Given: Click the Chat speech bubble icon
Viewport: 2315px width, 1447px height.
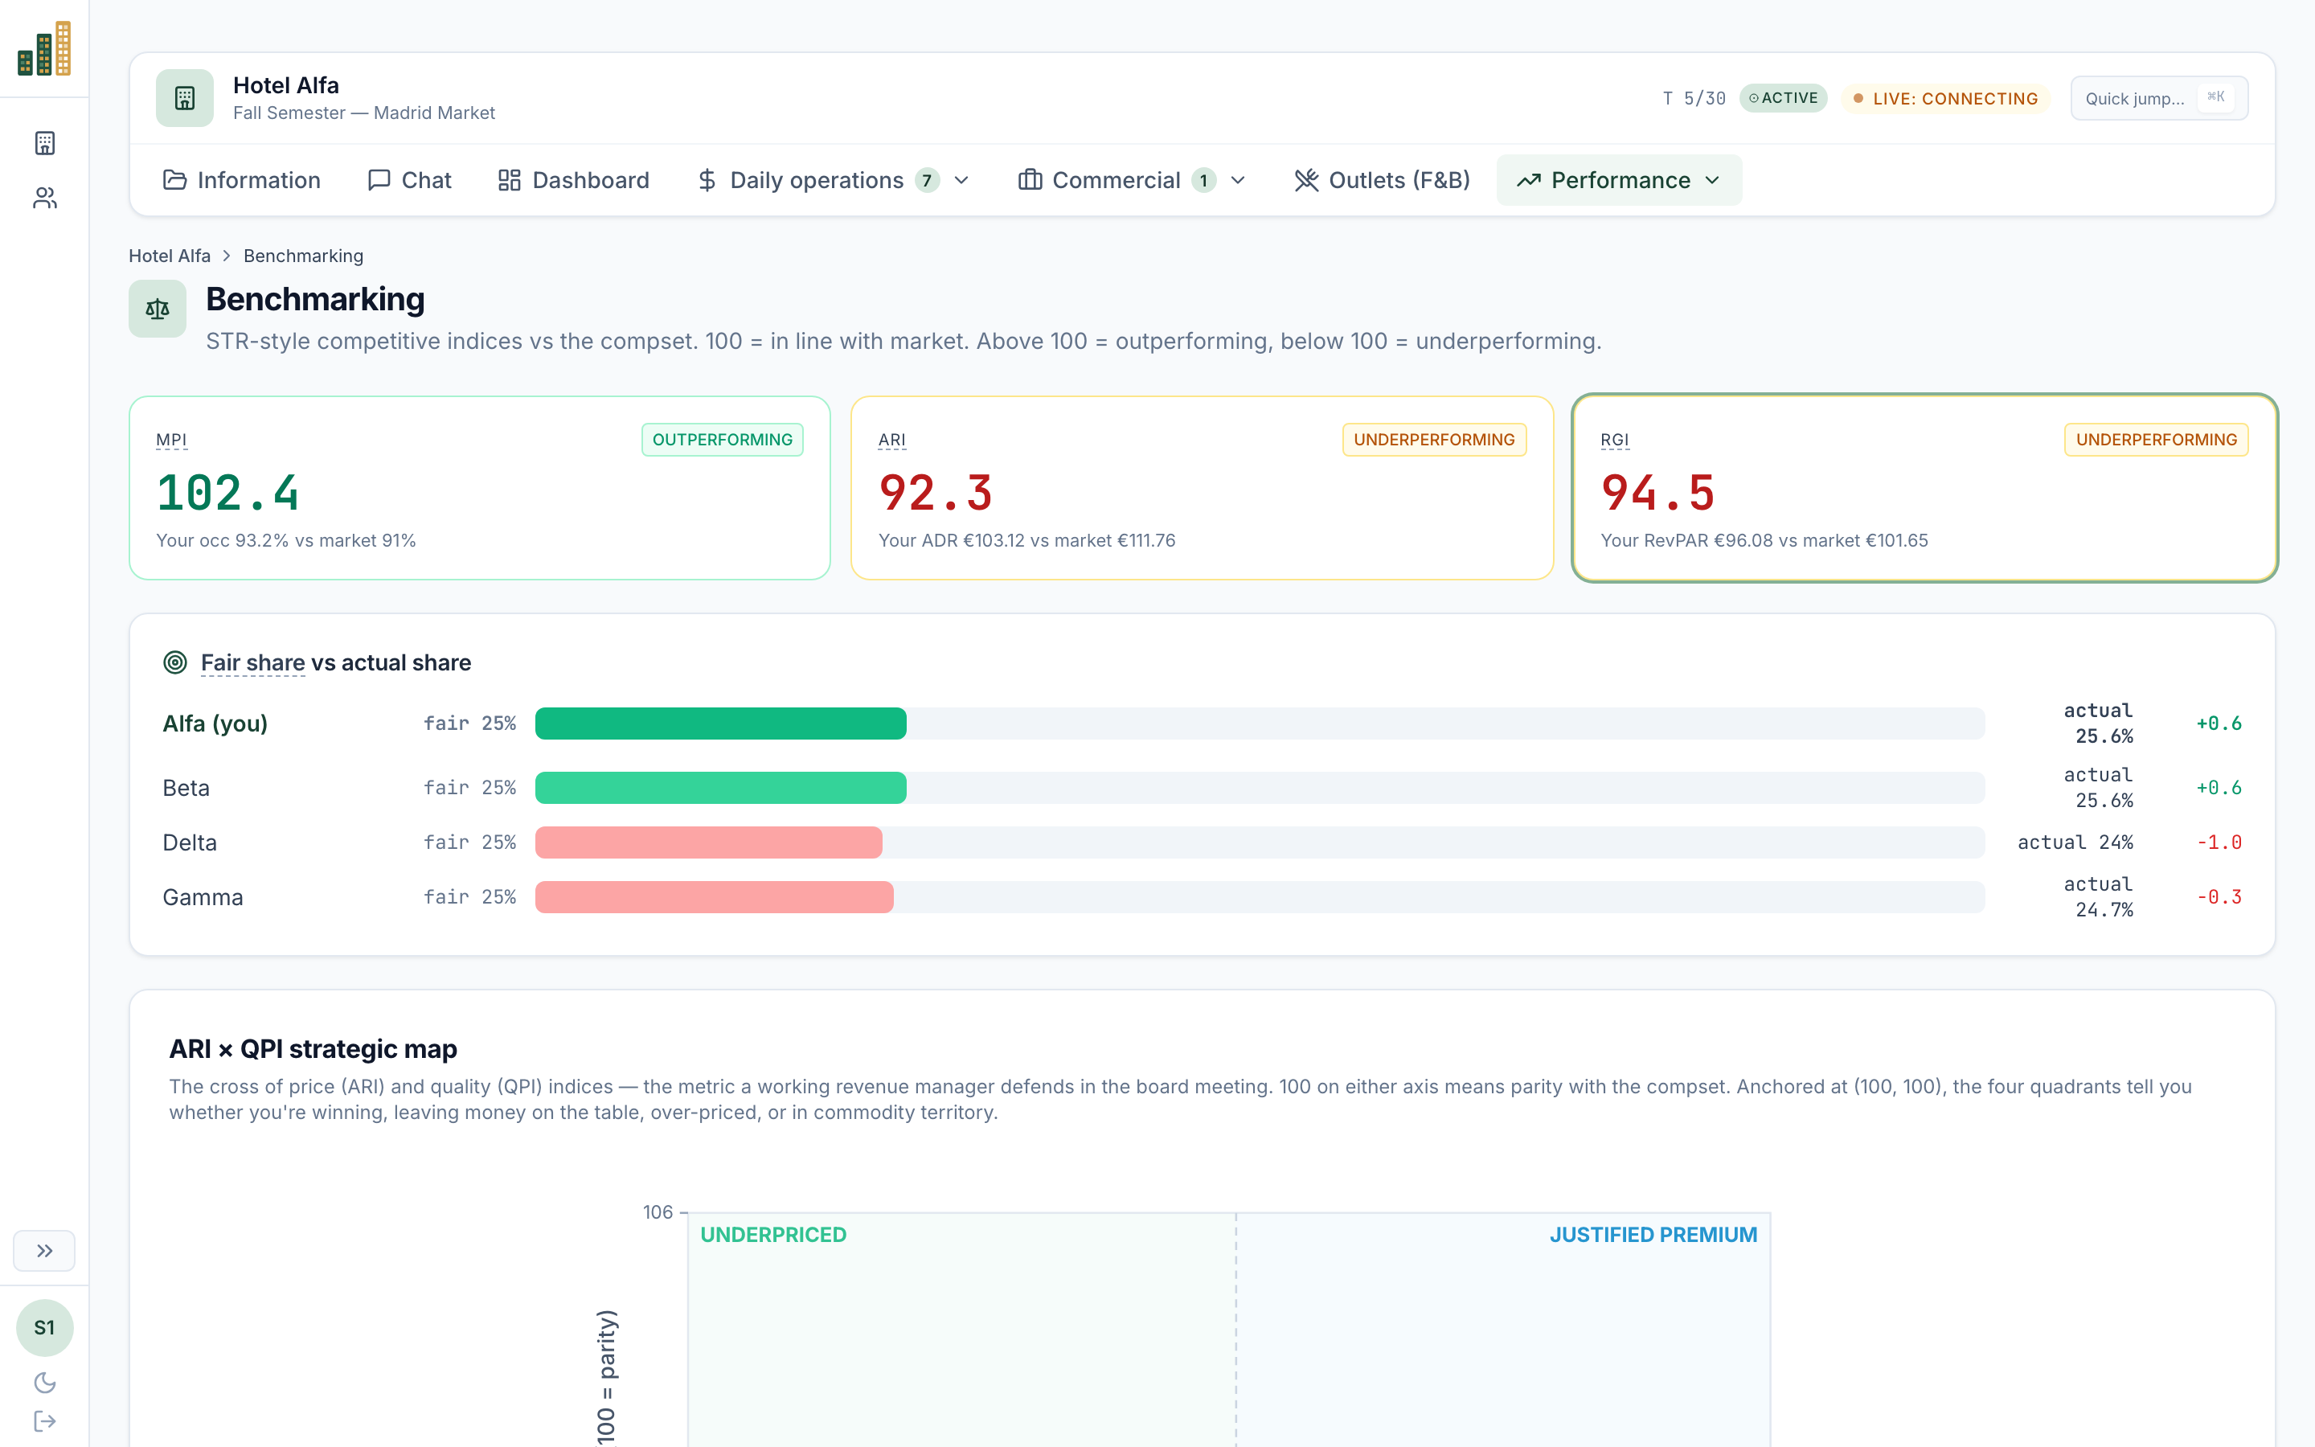Looking at the screenshot, I should (379, 180).
